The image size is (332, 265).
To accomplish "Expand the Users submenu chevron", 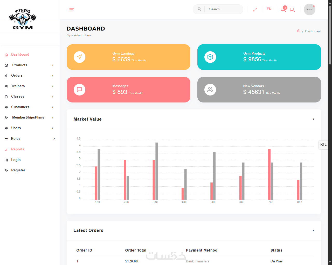I will pos(52,128).
